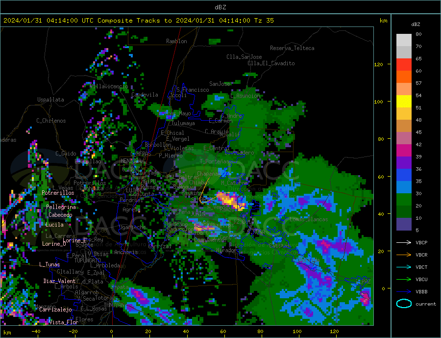Click the Uspallata place label
Viewport: 441px width, 338px height.
click(x=50, y=100)
